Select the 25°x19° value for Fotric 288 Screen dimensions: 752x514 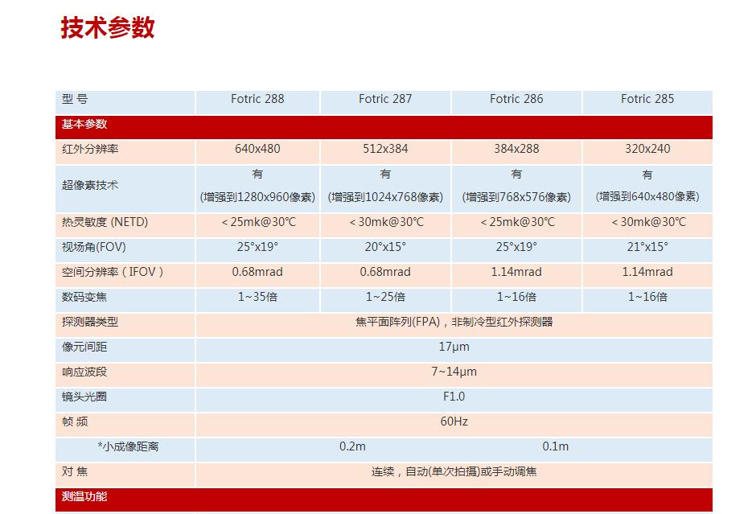point(257,247)
